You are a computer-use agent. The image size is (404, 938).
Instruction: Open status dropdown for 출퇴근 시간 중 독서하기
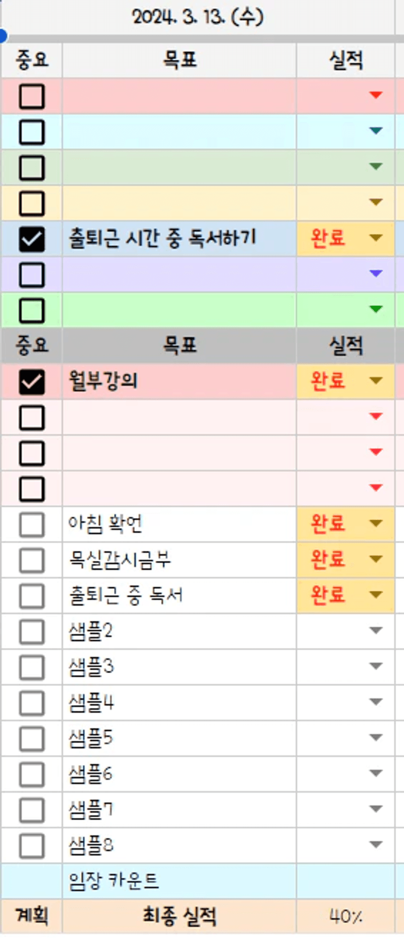pyautogui.click(x=376, y=238)
